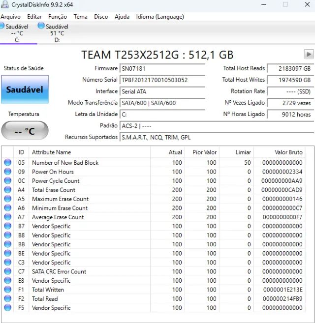Click the ID column header
The image size is (315, 323).
pos(21,152)
